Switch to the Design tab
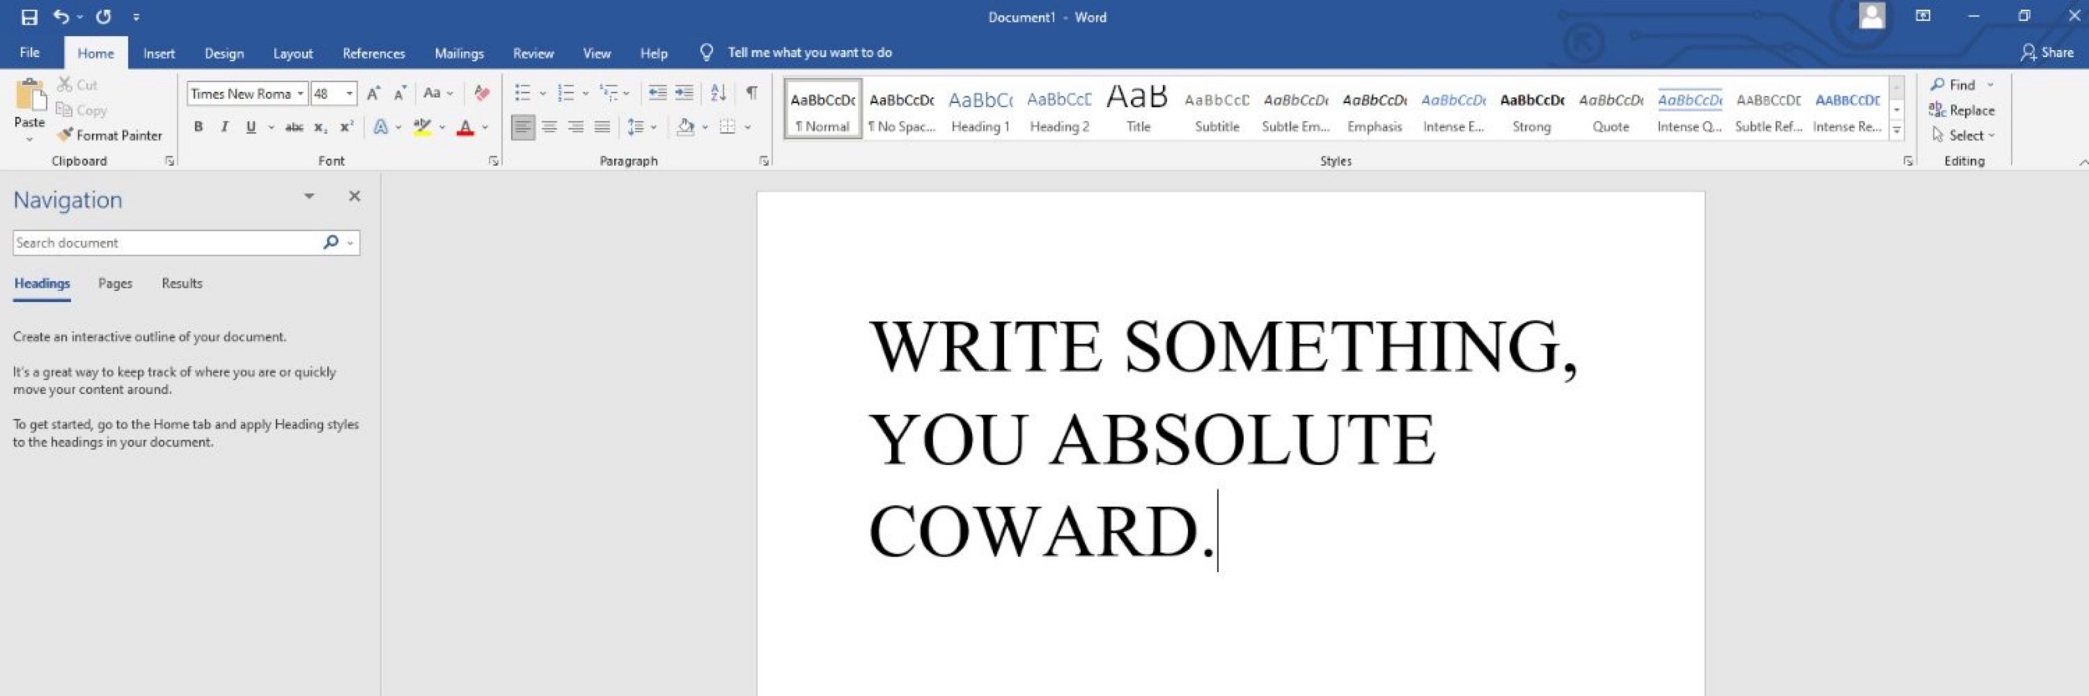2089x696 pixels. 224,53
